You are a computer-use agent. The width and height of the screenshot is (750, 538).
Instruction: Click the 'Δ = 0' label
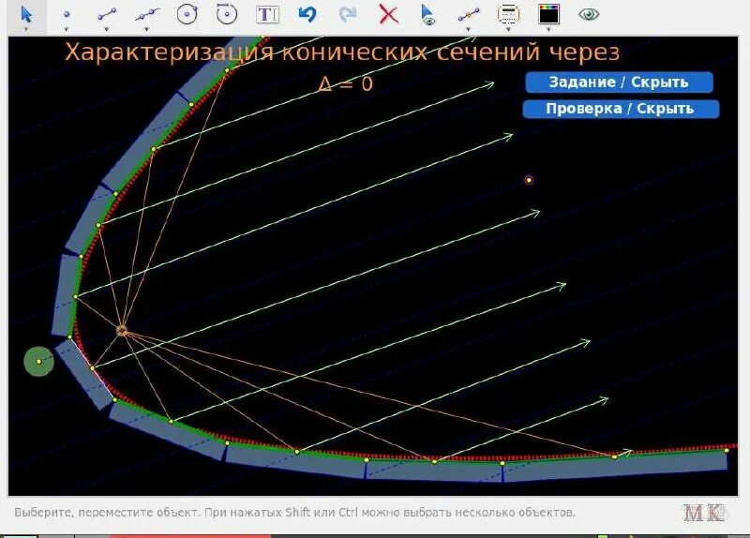pyautogui.click(x=345, y=84)
